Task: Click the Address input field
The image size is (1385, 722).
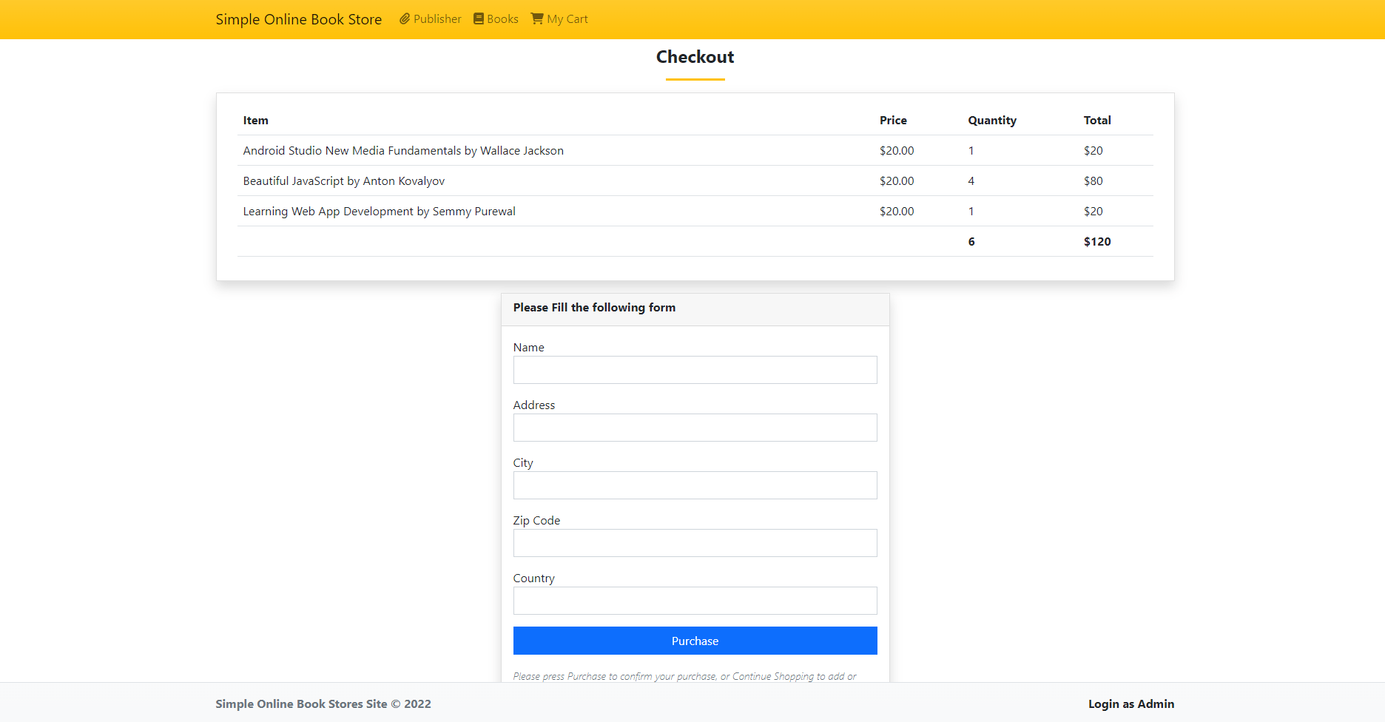Action: pyautogui.click(x=695, y=428)
